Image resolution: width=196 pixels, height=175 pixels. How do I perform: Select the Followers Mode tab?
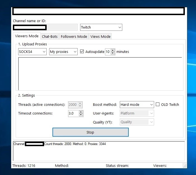[74, 36]
